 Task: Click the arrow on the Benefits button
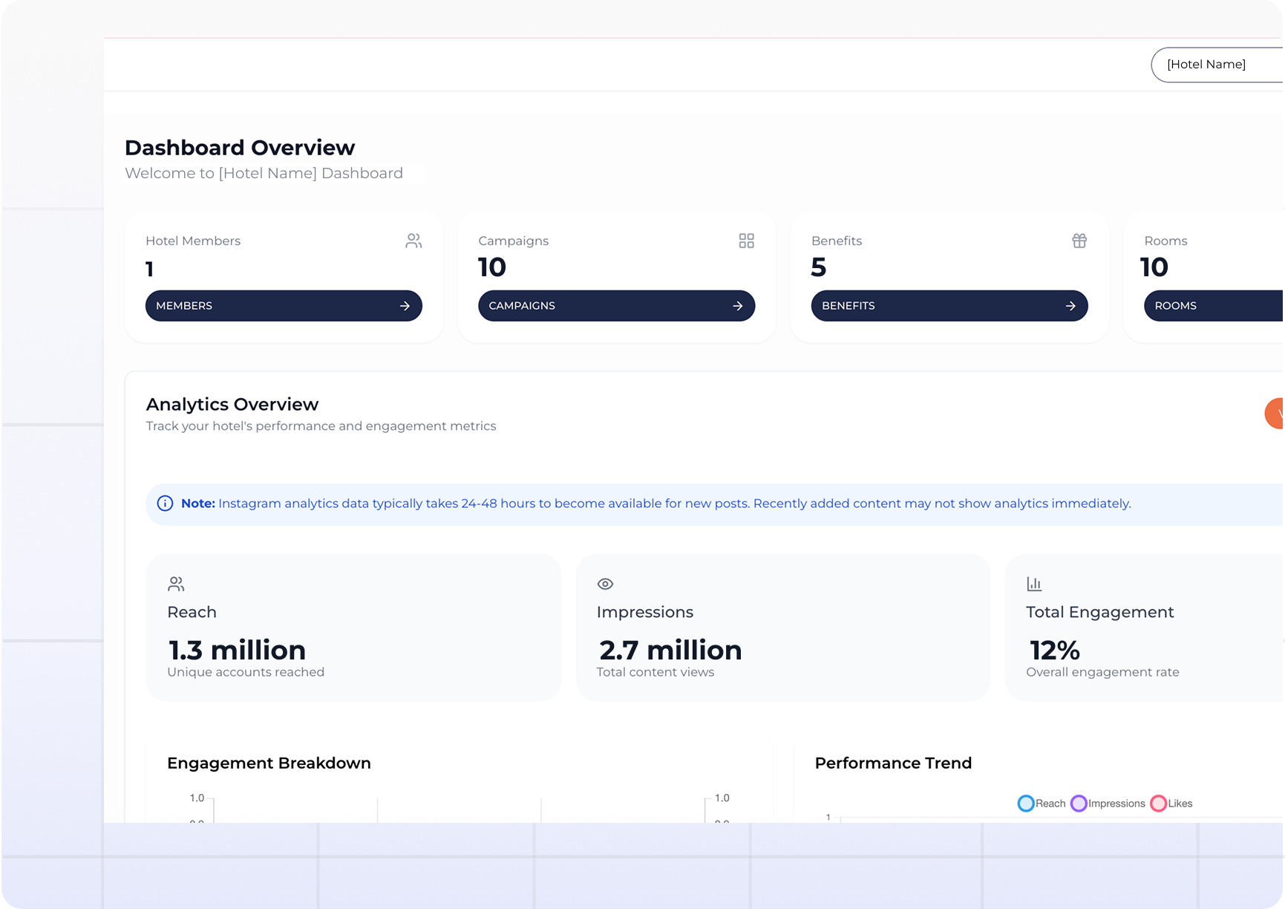click(x=1070, y=306)
